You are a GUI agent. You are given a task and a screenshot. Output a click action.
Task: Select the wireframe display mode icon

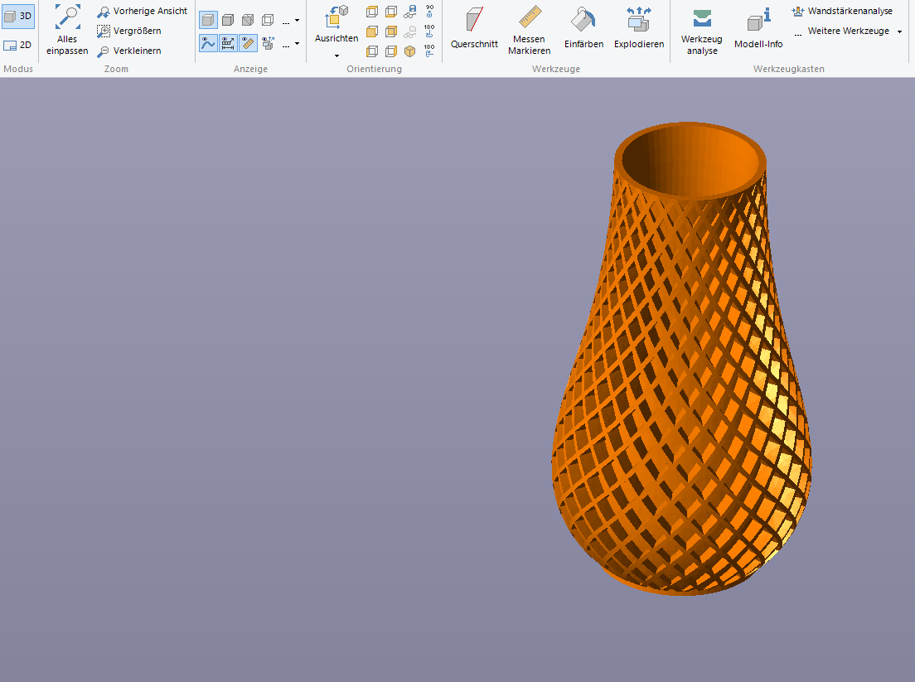(x=268, y=20)
